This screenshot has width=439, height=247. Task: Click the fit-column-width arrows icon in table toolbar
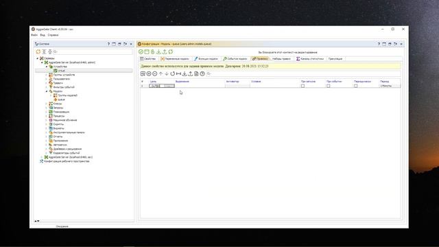click(x=178, y=73)
